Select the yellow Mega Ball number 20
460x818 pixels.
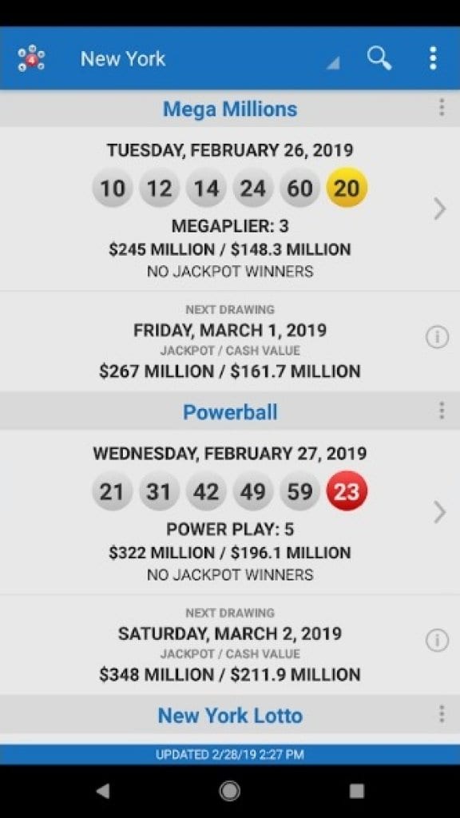click(346, 188)
